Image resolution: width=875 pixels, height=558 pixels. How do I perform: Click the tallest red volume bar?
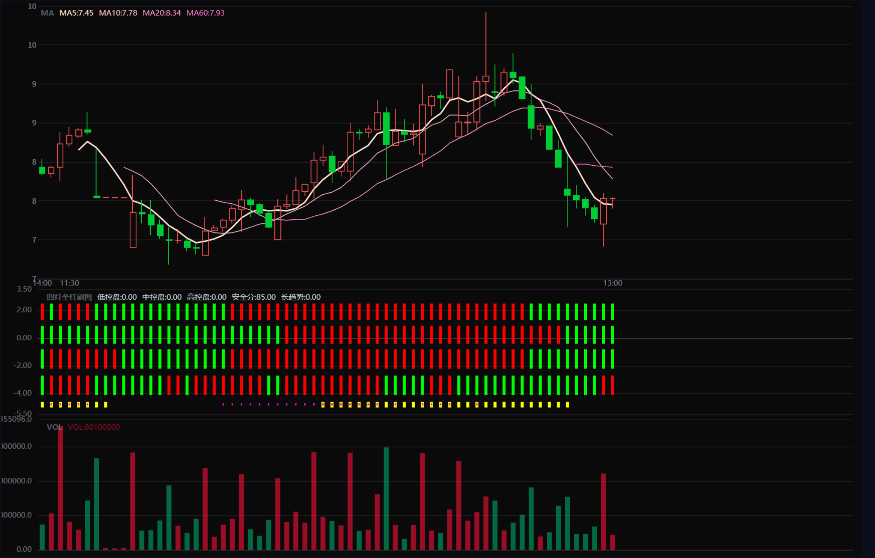point(60,488)
